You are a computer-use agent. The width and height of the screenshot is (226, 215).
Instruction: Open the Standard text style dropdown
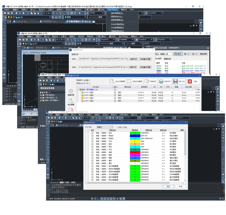155,13
